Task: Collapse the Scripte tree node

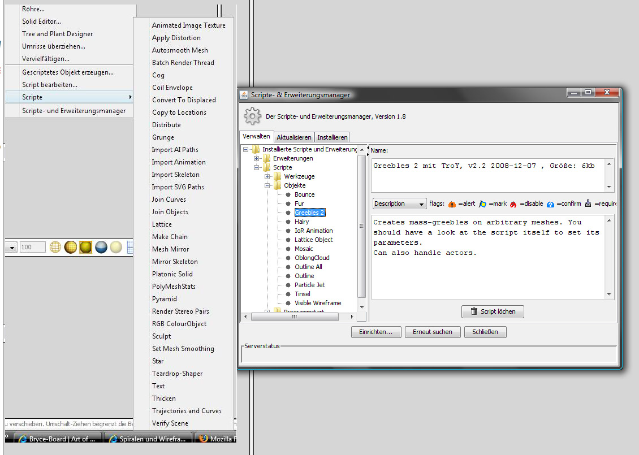Action: (x=256, y=167)
